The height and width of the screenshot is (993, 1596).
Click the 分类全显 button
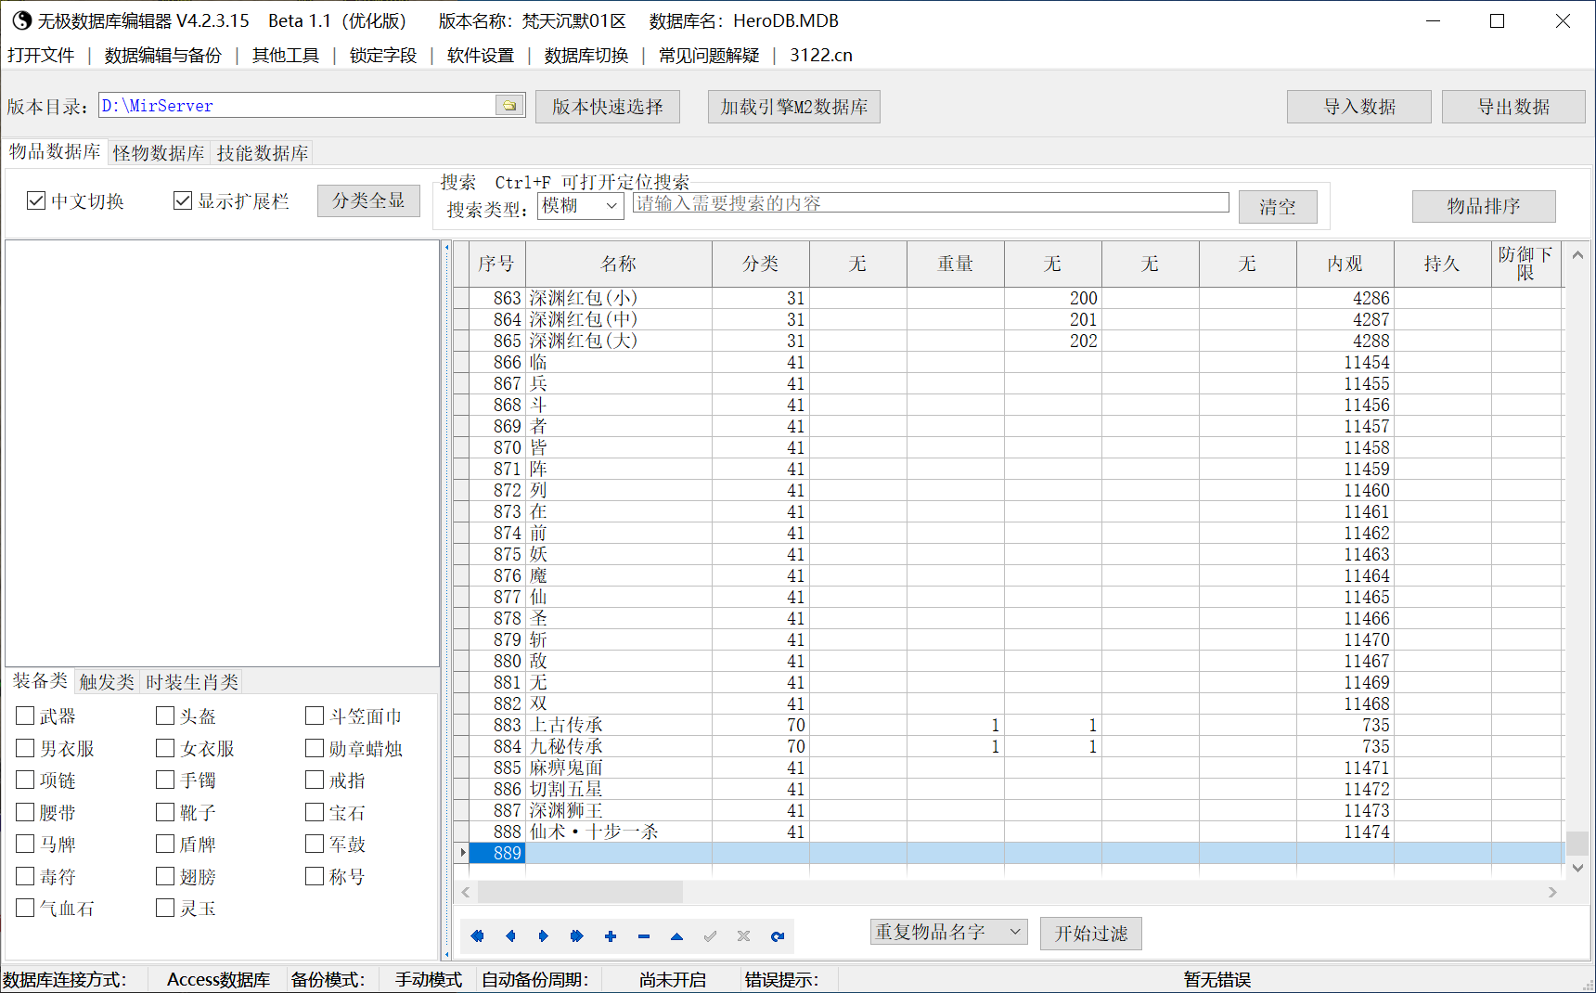[368, 200]
